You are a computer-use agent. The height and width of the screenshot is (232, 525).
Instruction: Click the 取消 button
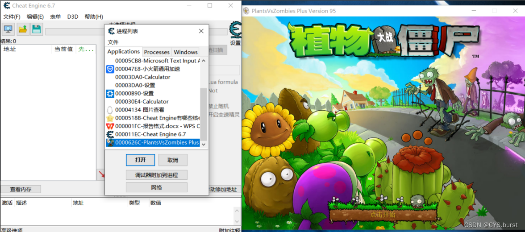pos(173,160)
